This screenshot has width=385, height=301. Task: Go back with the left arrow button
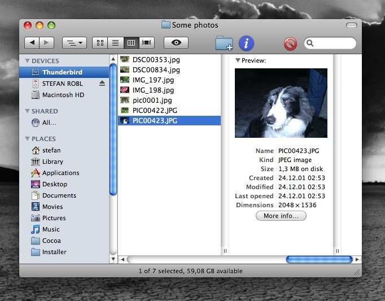tap(32, 43)
